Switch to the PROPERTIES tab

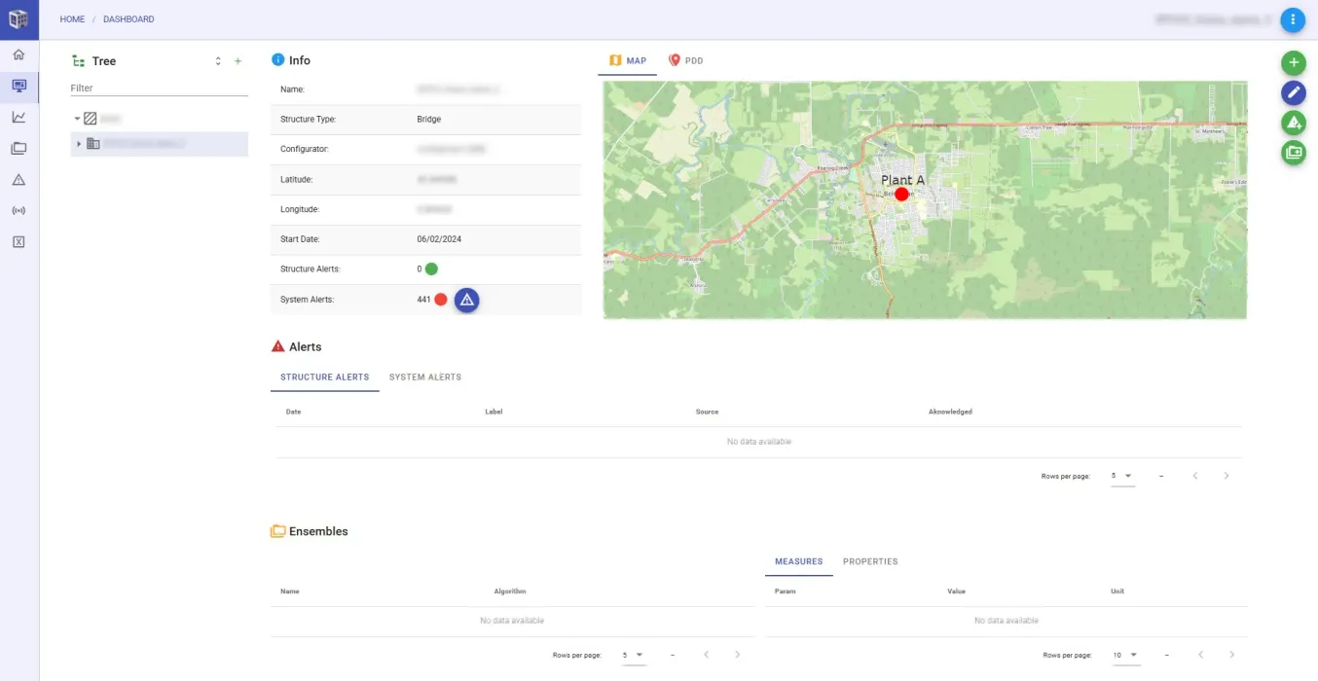[x=870, y=561]
